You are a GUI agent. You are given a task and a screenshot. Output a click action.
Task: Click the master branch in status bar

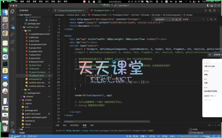[x=16, y=136]
